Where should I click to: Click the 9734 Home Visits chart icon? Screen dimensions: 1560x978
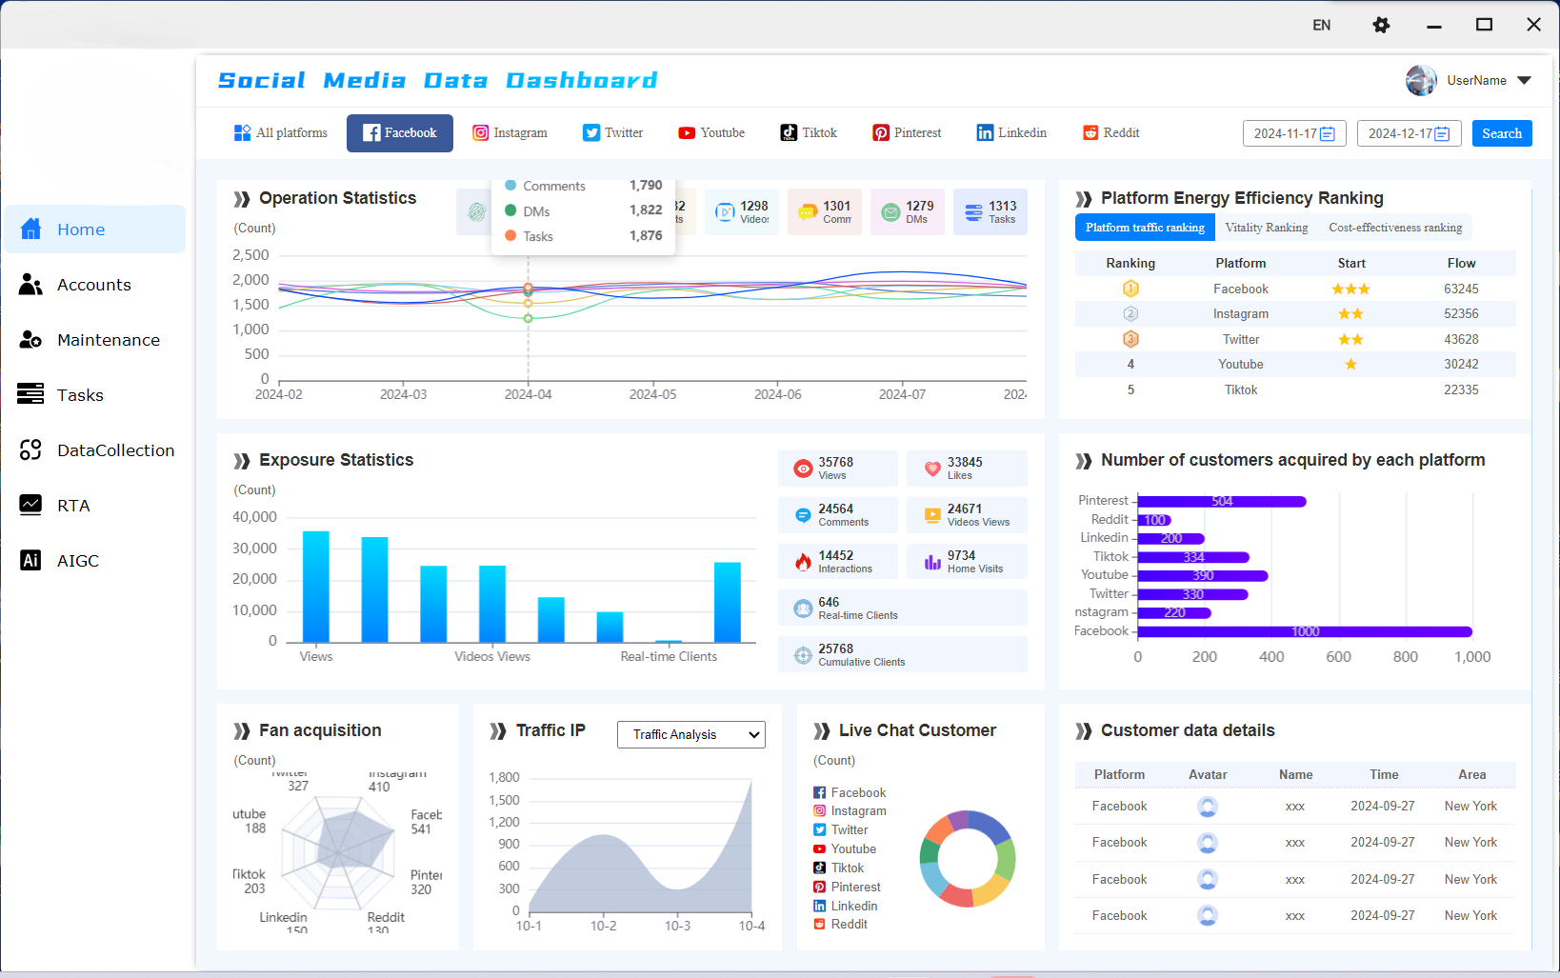point(932,562)
